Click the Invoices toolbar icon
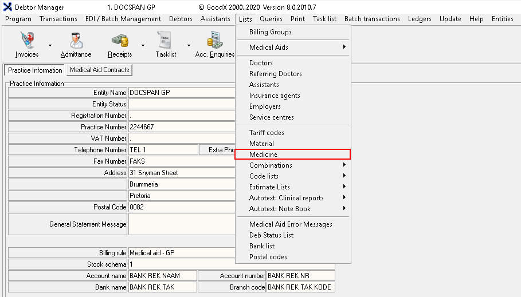Viewport: 521px width, 297px height. (27, 41)
